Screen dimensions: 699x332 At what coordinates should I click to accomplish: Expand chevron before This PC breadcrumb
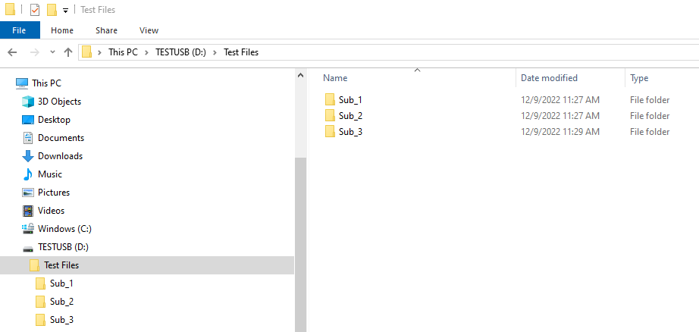[x=100, y=52]
